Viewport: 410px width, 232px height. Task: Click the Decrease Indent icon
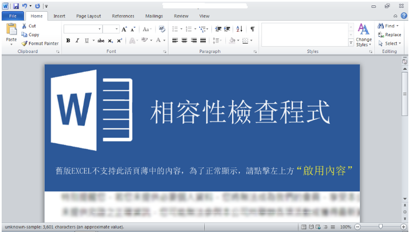click(218, 29)
